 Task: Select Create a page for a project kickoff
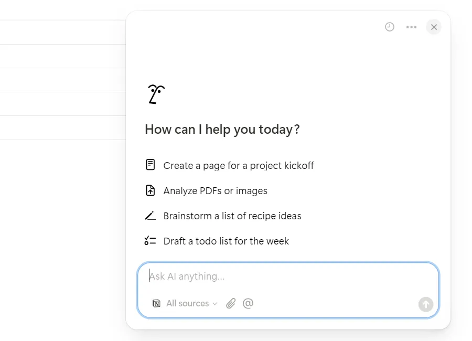tap(239, 165)
